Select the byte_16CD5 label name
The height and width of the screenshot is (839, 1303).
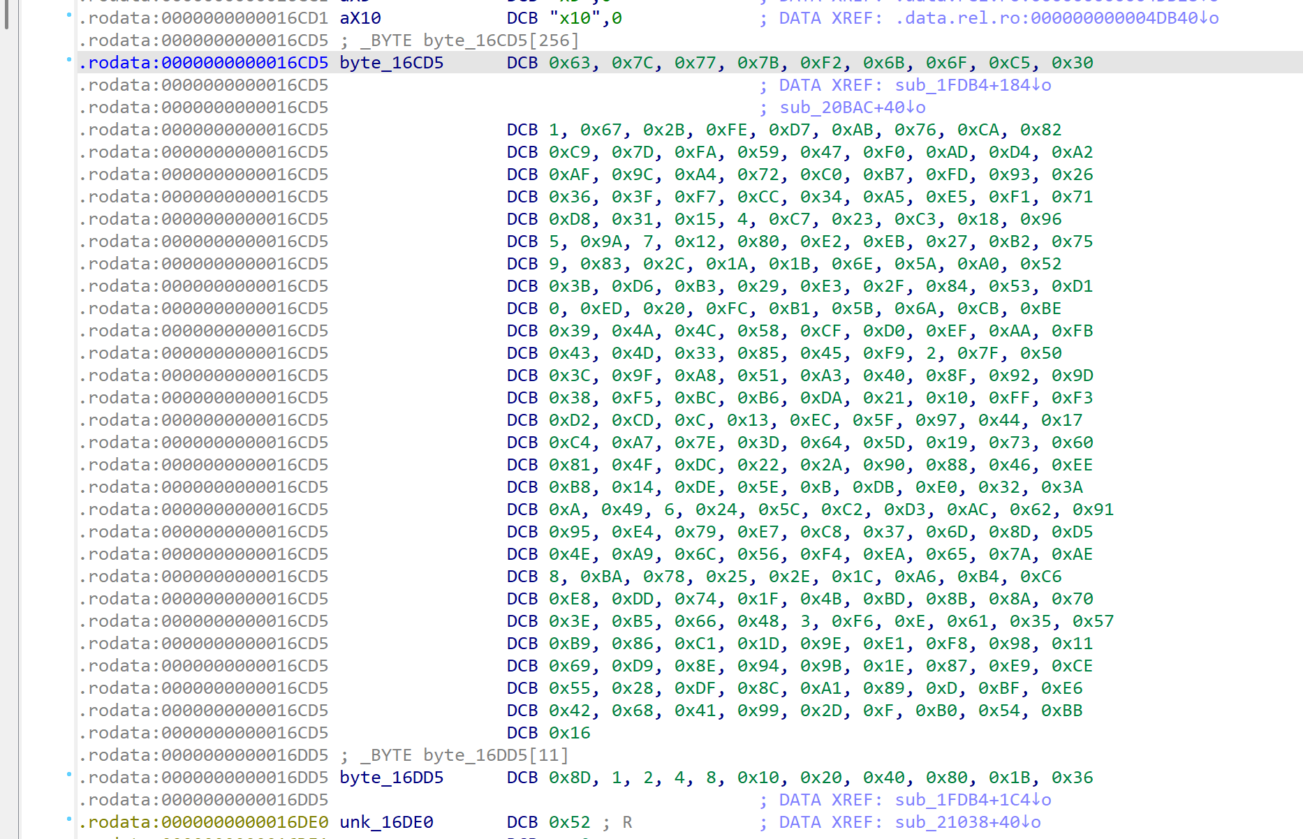coord(392,63)
